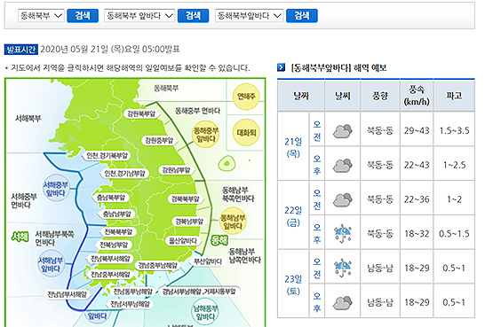Select the 동해남부 앞바다 yellow map circle
Screen dimensions: 493x327
233,222
